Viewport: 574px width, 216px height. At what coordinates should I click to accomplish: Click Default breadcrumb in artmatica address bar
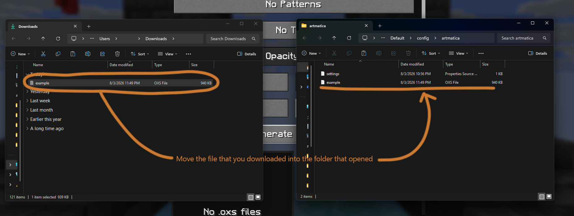[x=397, y=38]
